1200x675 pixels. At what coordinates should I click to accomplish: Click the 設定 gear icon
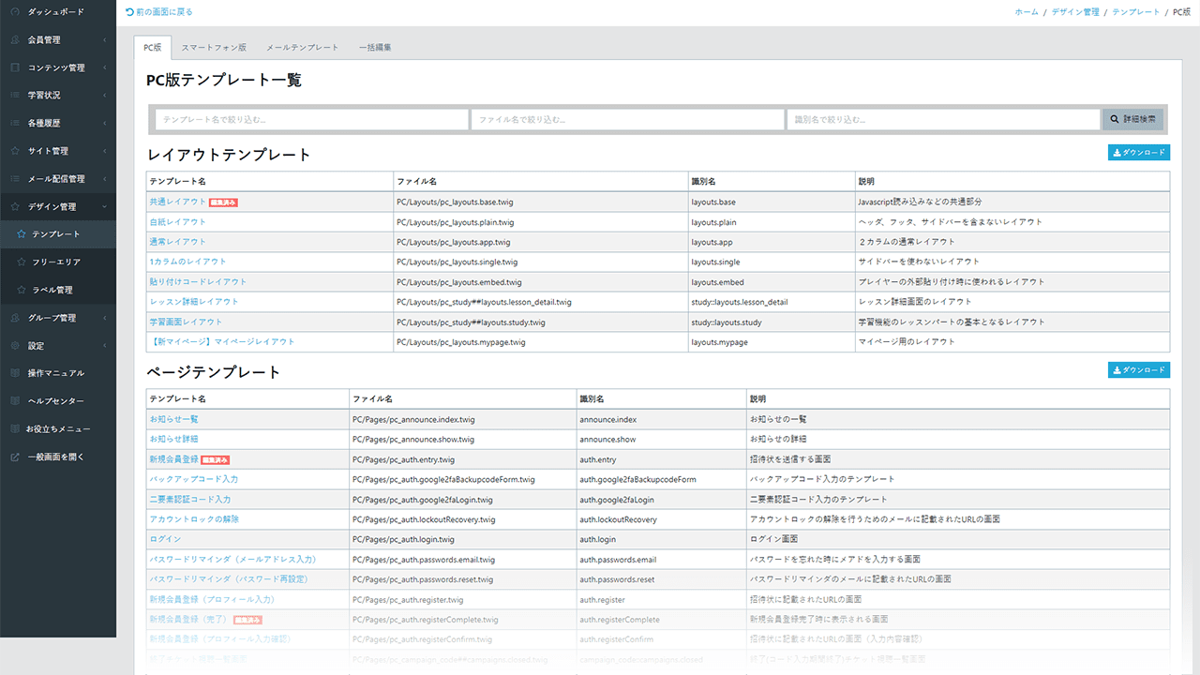point(15,346)
